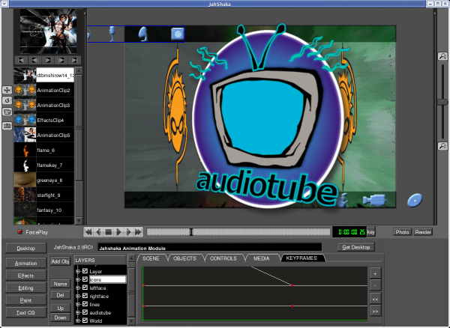Click the Render button
Viewport: 450px width, 328px height.
click(423, 232)
